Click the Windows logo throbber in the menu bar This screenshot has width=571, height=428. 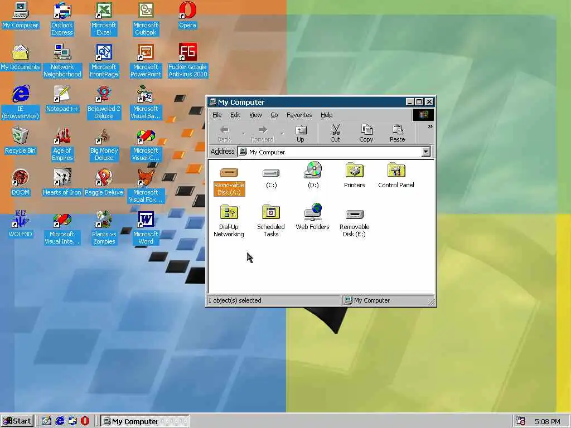pyautogui.click(x=423, y=115)
